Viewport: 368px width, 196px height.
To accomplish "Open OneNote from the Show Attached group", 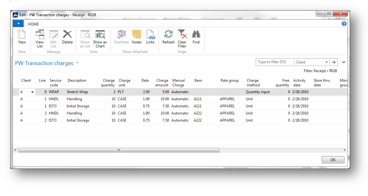I will click(121, 37).
